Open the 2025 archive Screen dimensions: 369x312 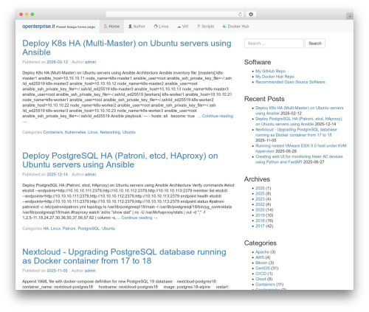(x=260, y=193)
